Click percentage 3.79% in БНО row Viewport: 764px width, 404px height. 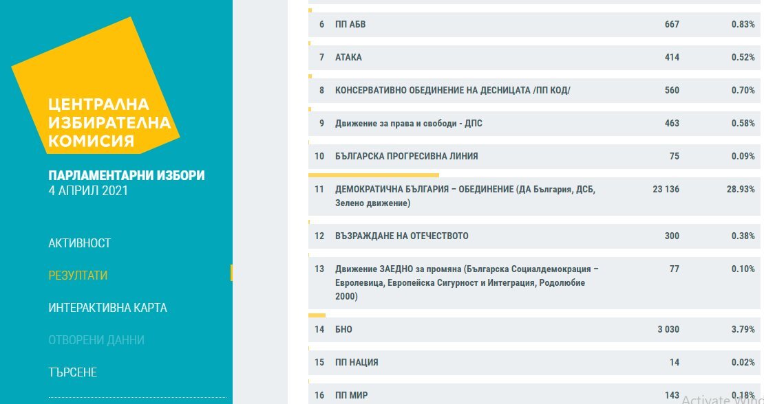point(743,330)
